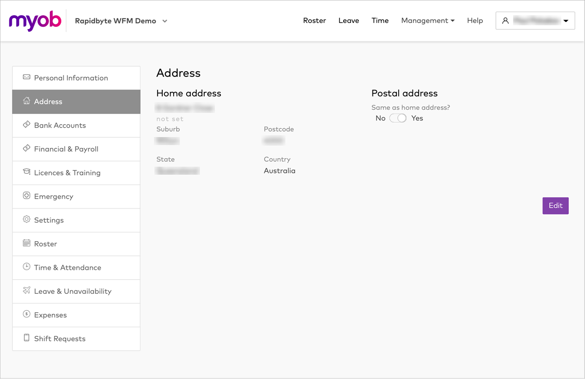585x379 pixels.
Task: Open the Financial & Payroll section
Action: [66, 149]
